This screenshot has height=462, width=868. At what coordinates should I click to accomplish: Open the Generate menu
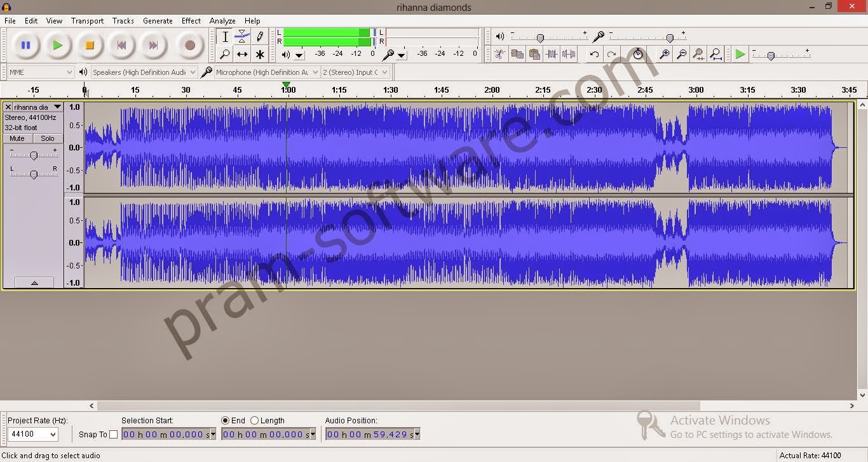pos(158,21)
